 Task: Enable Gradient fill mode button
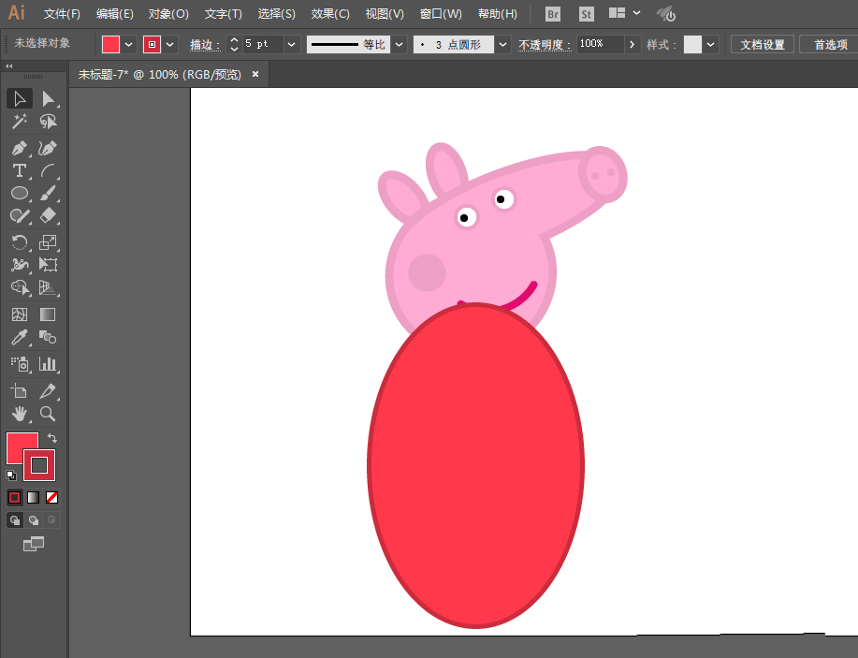click(x=34, y=498)
